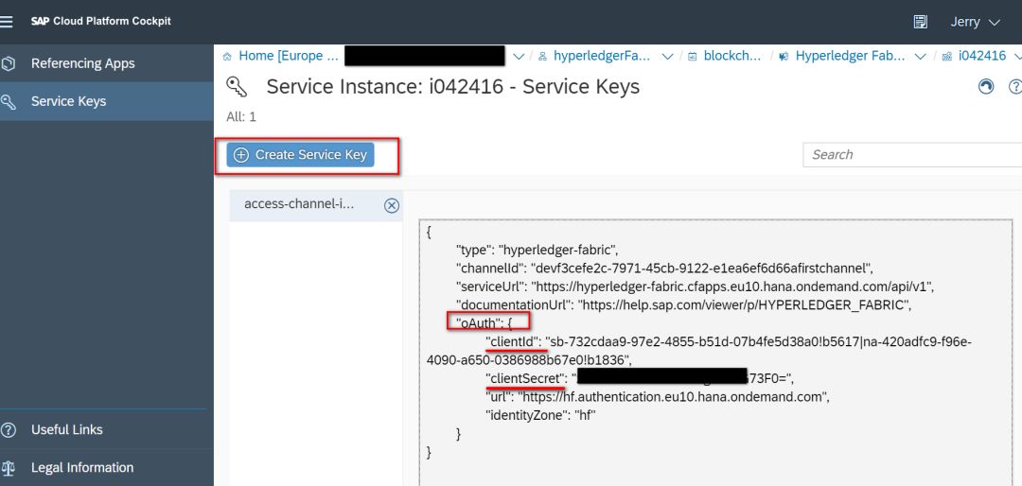Click the plus icon on Create Service Key
This screenshot has height=486, width=1022.
241,155
